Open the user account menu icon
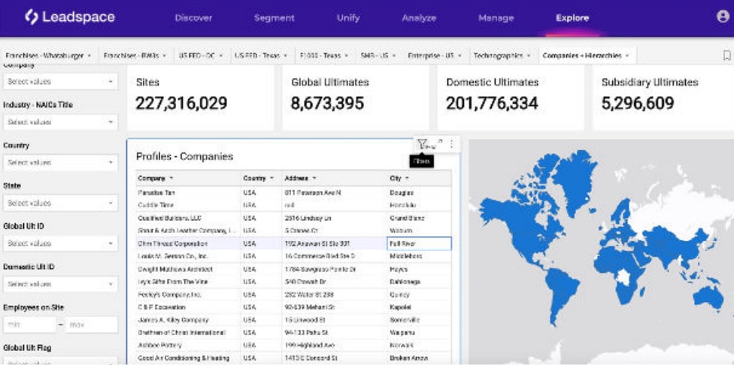The height and width of the screenshot is (366, 734). (723, 17)
